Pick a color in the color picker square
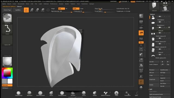 (7, 73)
